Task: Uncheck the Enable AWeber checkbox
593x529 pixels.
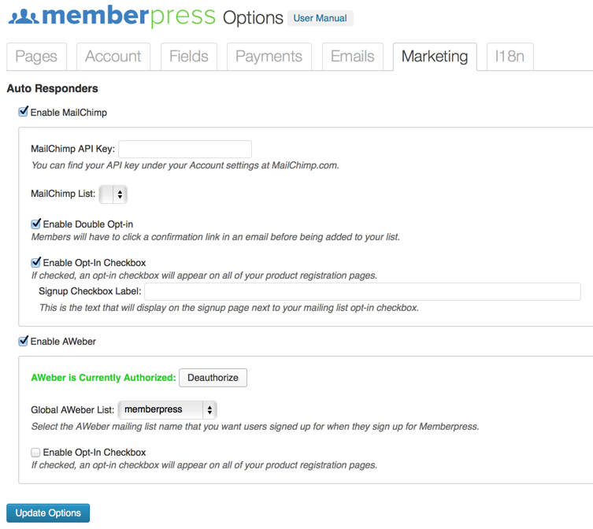Action: click(x=24, y=341)
